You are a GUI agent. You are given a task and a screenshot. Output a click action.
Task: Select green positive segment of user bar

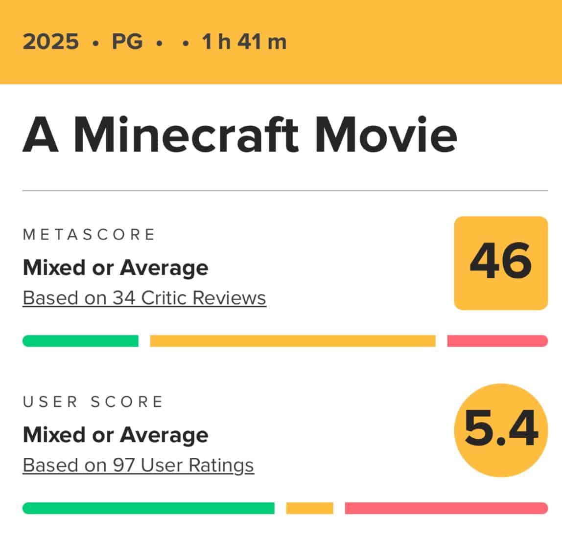point(148,508)
